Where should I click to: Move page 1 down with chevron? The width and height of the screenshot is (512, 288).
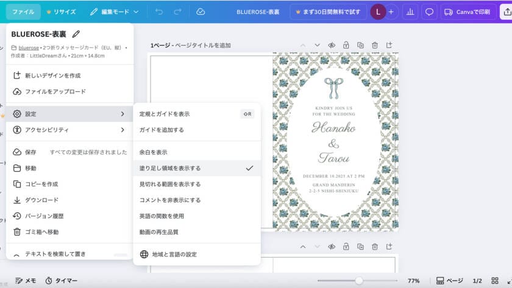coord(317,45)
